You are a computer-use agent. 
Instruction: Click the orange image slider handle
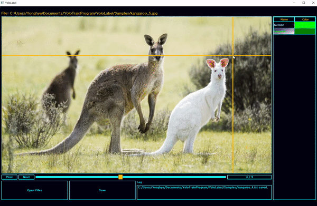click(120, 177)
